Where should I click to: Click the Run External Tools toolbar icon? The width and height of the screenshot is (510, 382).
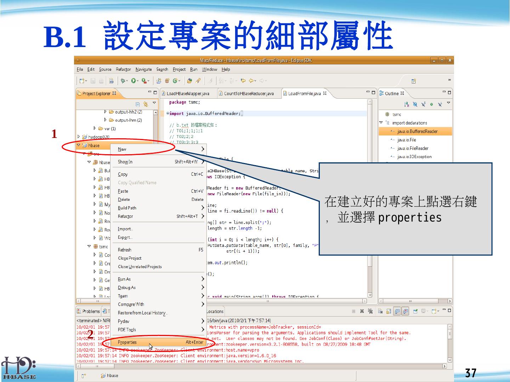pos(144,81)
